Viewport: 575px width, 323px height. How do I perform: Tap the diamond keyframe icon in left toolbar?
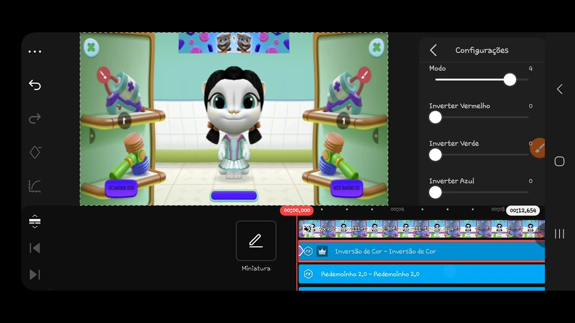click(x=35, y=152)
